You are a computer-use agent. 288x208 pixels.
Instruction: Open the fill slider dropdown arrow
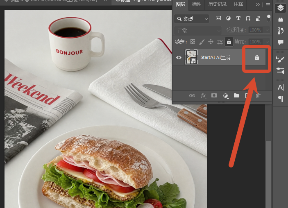pos(267,42)
